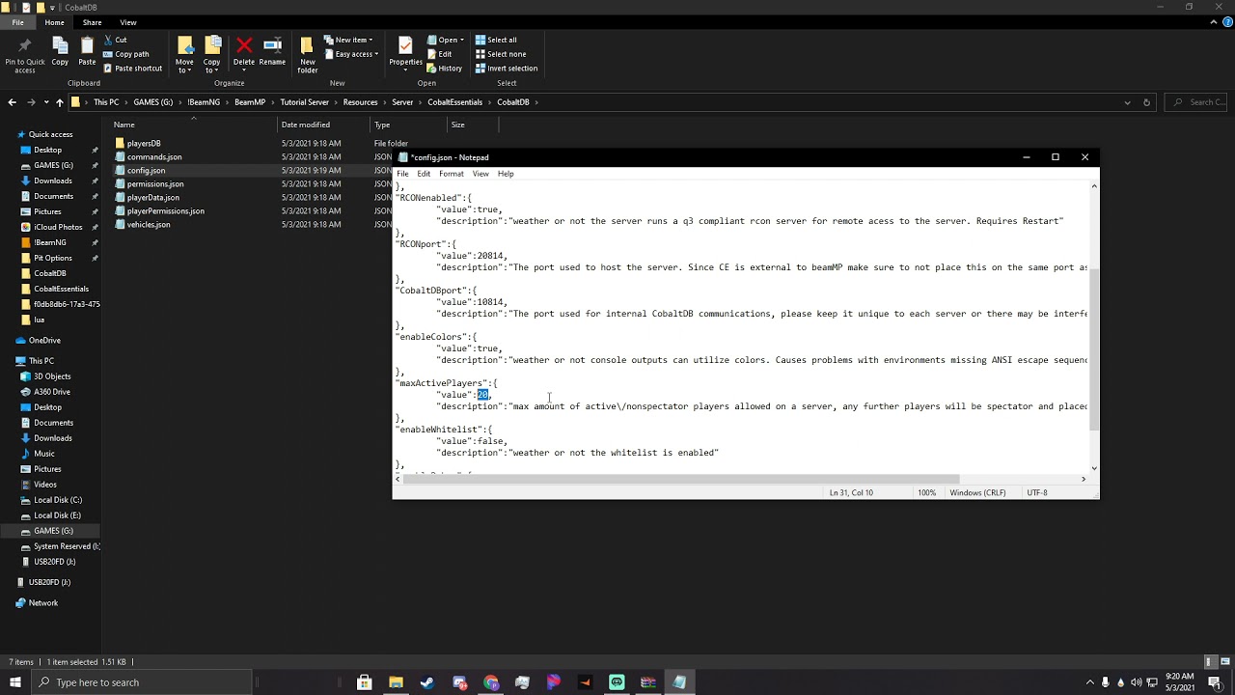Go back with the back arrow
This screenshot has height=695, width=1235.
coord(12,102)
